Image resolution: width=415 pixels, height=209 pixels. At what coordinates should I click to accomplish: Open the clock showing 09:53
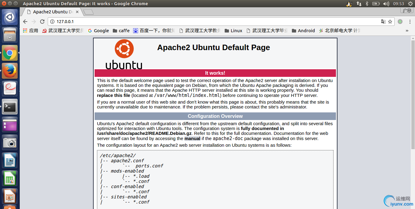click(398, 4)
